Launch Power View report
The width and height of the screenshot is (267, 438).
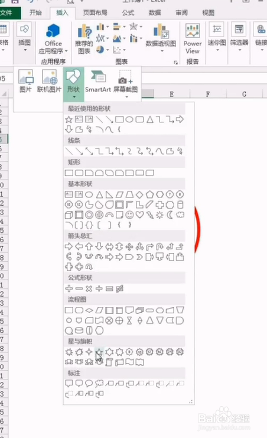pos(193,39)
